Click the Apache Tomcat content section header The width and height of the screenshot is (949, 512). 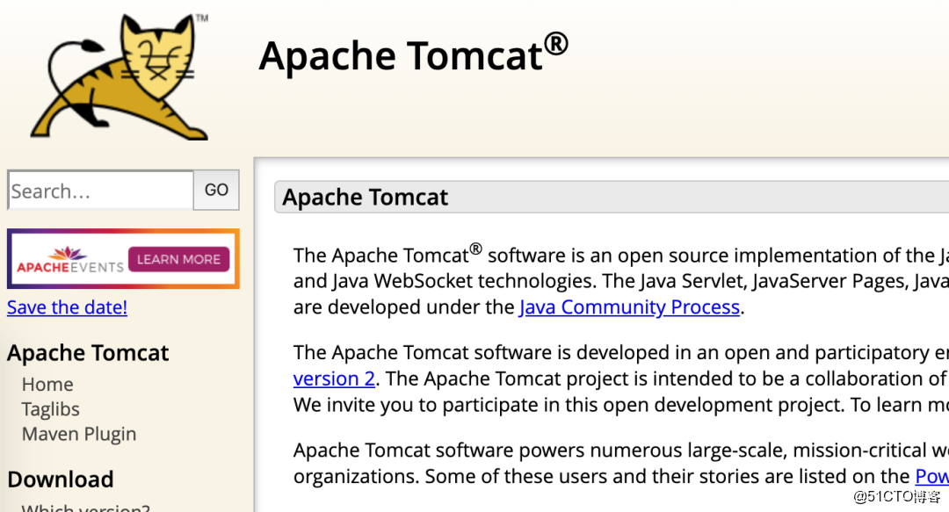pos(612,198)
